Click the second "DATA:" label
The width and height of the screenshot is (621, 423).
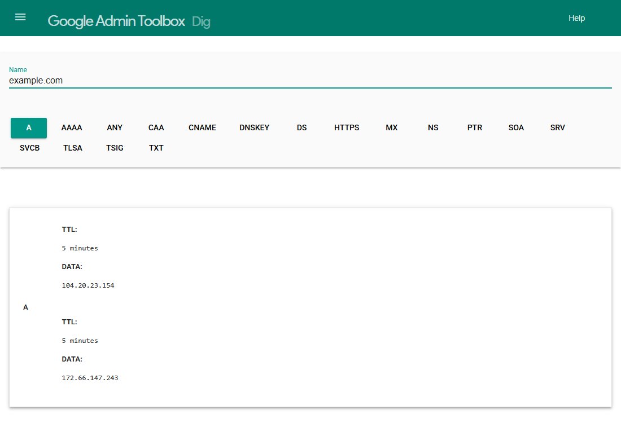pyautogui.click(x=72, y=359)
